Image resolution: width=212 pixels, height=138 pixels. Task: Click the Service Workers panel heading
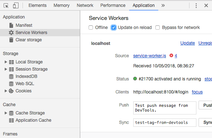pyautogui.click(x=109, y=18)
